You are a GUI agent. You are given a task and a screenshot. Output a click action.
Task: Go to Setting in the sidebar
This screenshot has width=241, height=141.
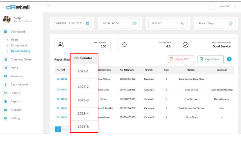15,118
